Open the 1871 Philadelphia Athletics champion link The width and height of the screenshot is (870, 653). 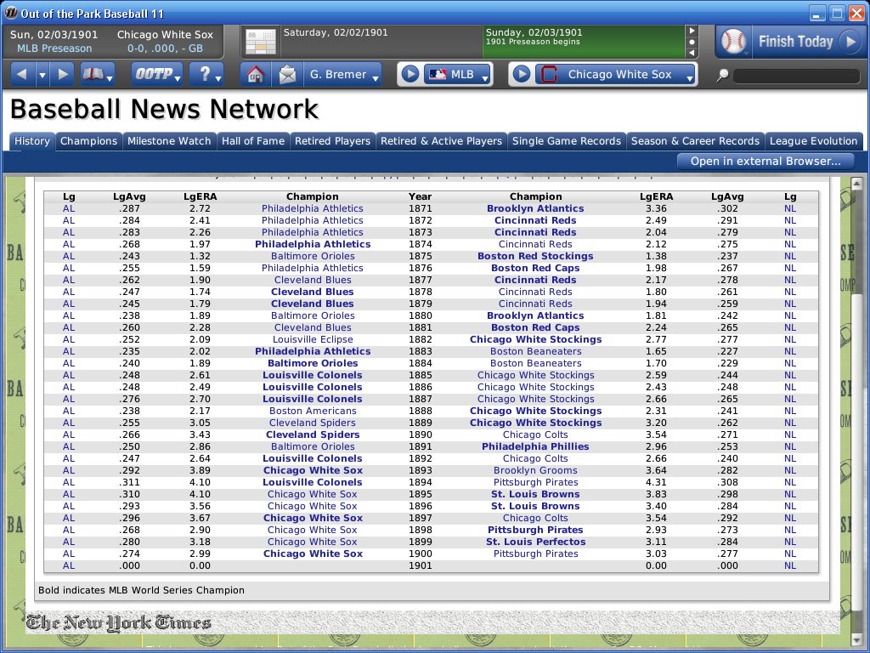[x=313, y=208]
